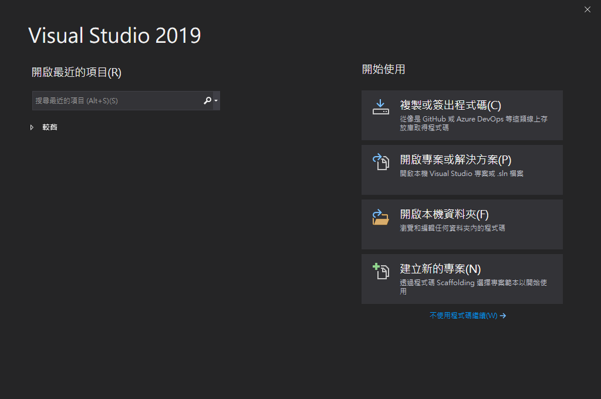Click the 瀏覽和編輯任何資料夾內的程式碼 text
601x399 pixels.
click(x=453, y=228)
